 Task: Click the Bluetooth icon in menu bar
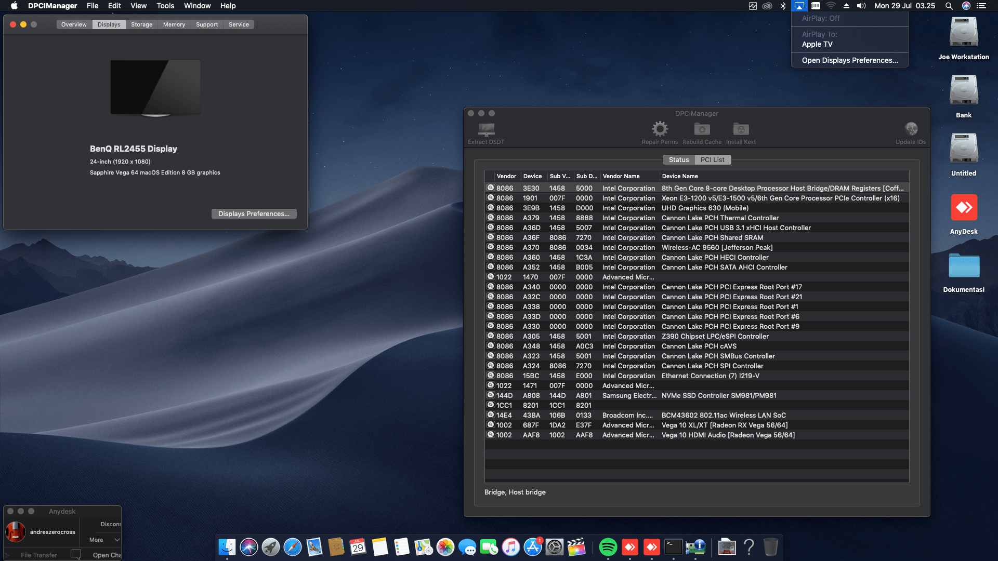(783, 6)
